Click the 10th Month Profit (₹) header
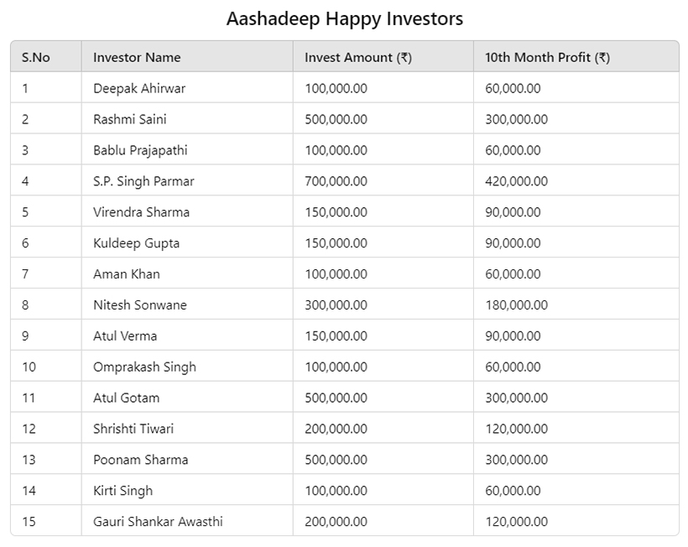The height and width of the screenshot is (547, 688). (x=547, y=57)
